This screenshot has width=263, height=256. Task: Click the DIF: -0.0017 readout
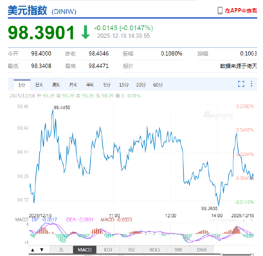click(x=44, y=220)
